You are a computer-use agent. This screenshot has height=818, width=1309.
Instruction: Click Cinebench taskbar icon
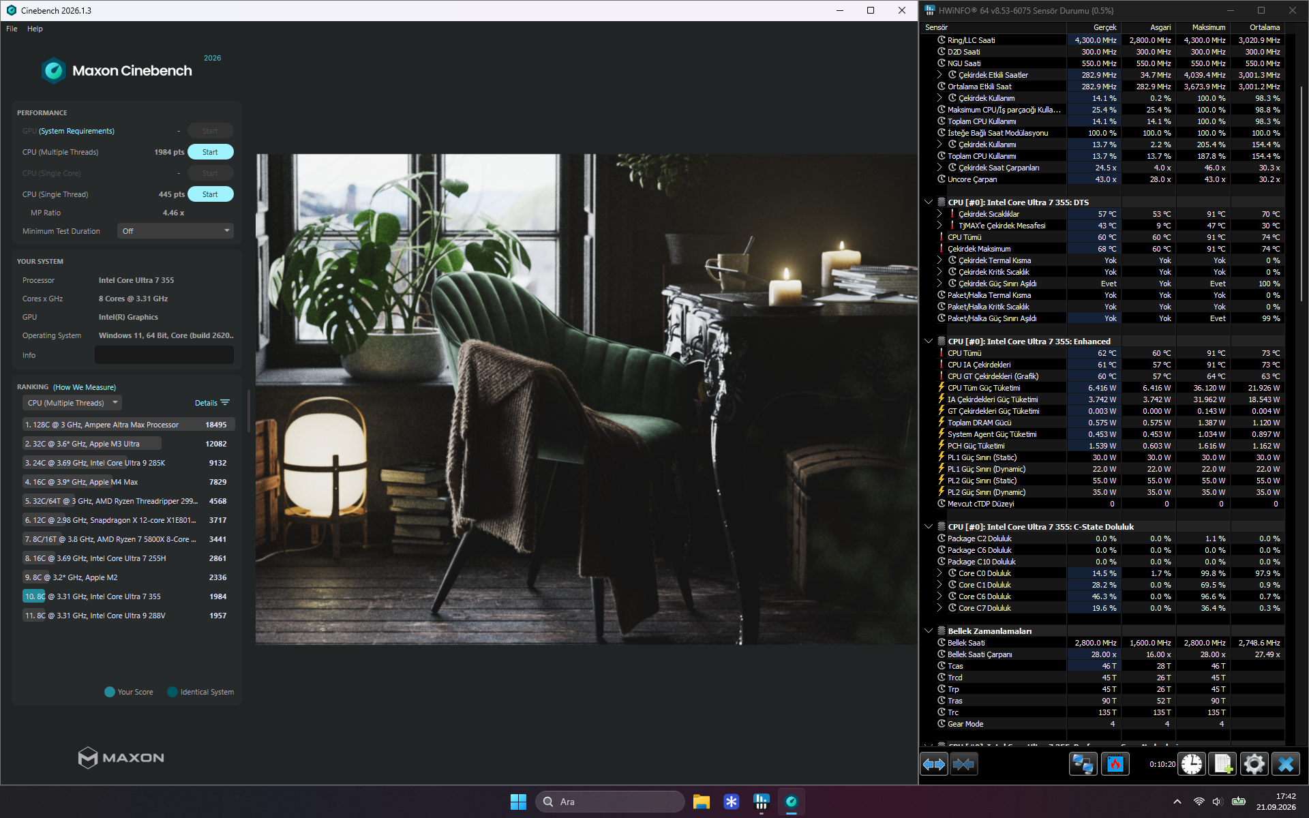pos(792,802)
